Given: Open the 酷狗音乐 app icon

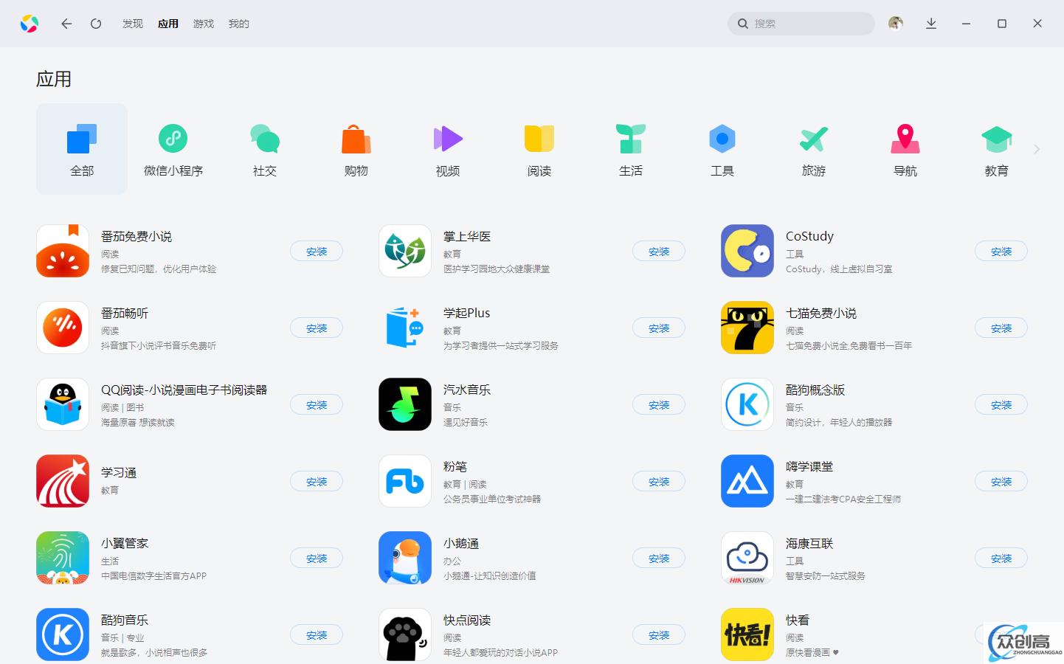Looking at the screenshot, I should pyautogui.click(x=63, y=634).
